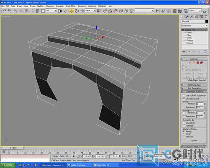Image resolution: width=210 pixels, height=168 pixels.
Task: Switch to the Hierarchy command panel
Action: (192, 17)
